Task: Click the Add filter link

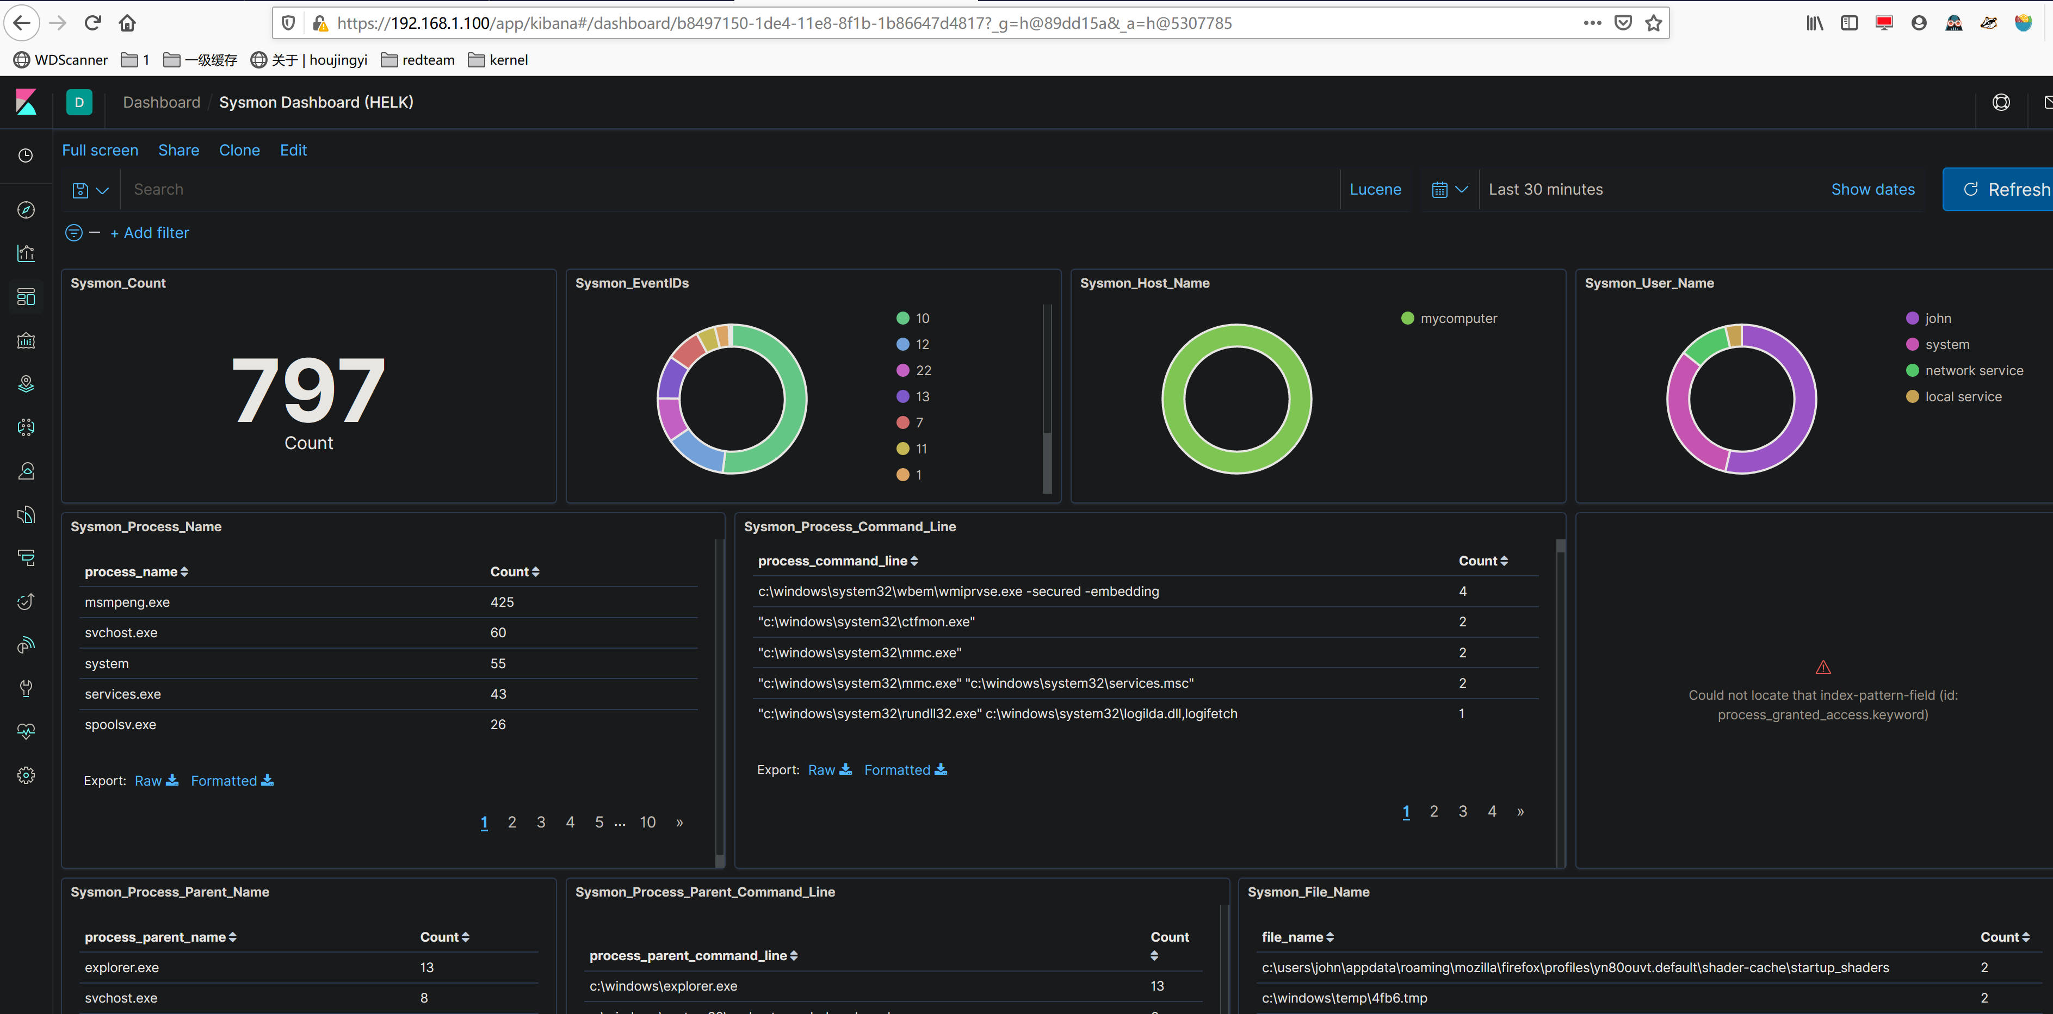Action: tap(150, 233)
